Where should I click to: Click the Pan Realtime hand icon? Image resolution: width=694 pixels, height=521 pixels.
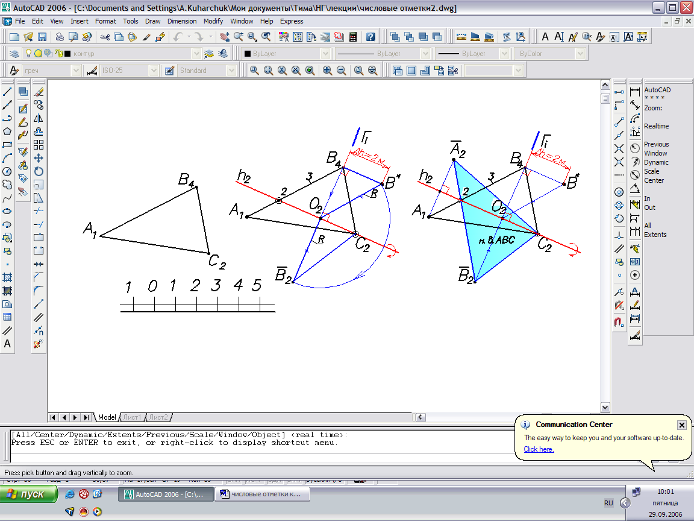click(x=224, y=37)
